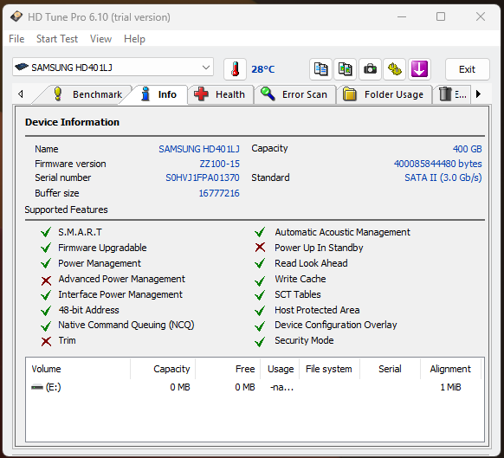504x458 pixels.
Task: Open the File menu
Action: [x=16, y=39]
